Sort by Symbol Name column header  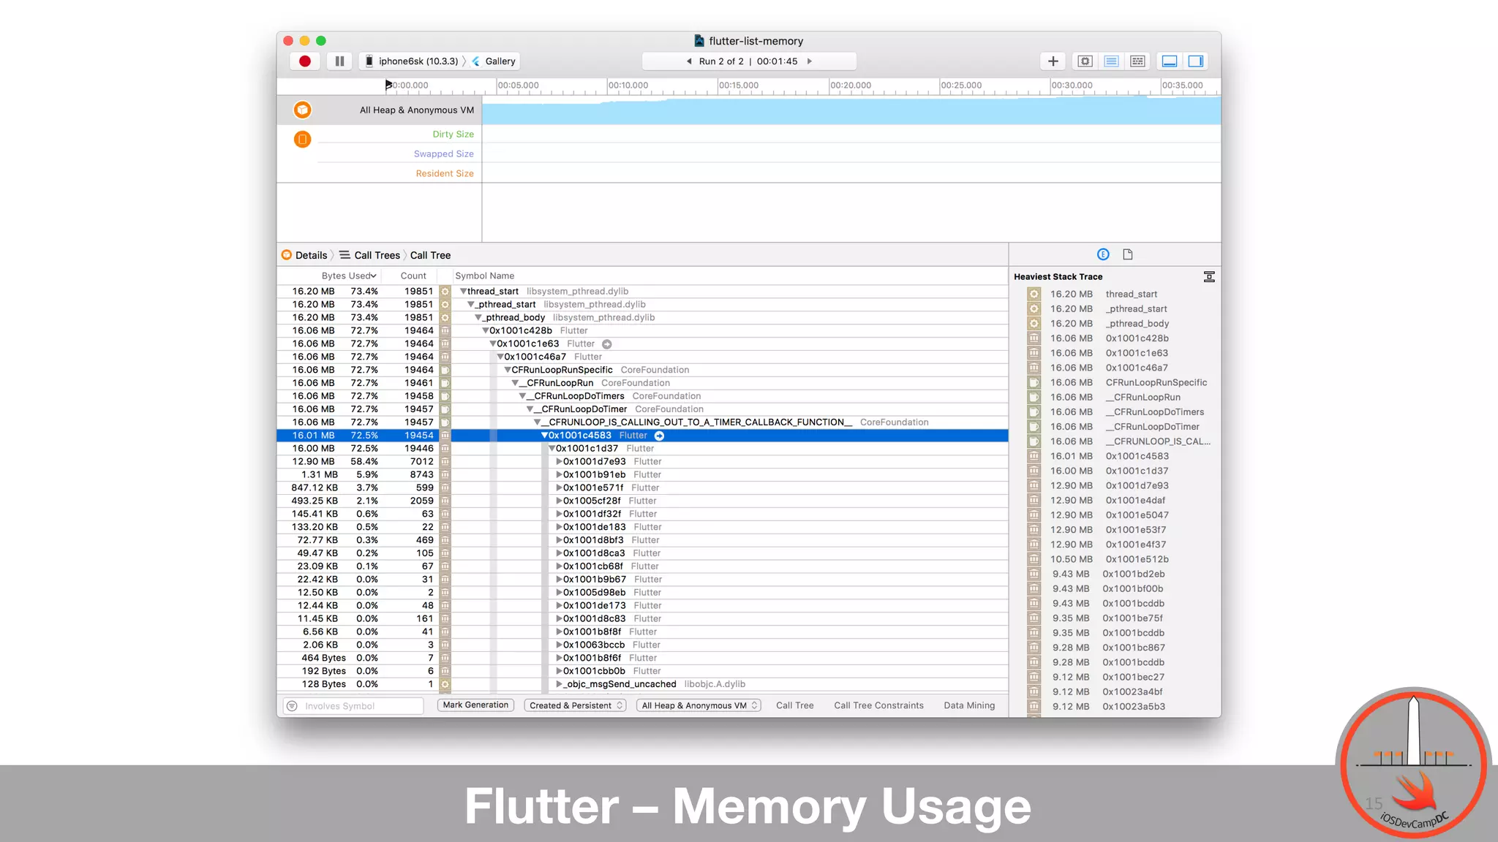click(484, 276)
